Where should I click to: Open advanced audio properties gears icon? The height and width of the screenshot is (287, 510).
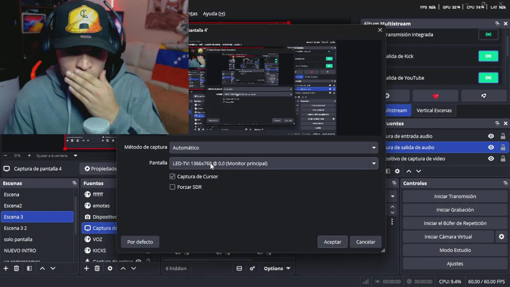pos(252,268)
